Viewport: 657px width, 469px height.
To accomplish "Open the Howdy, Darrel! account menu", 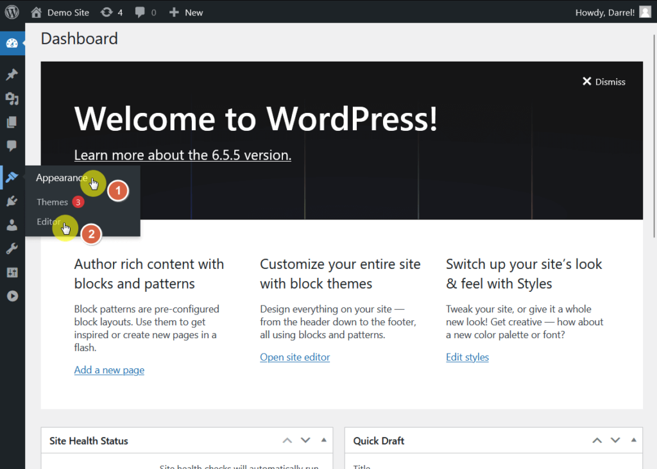I will coord(613,13).
